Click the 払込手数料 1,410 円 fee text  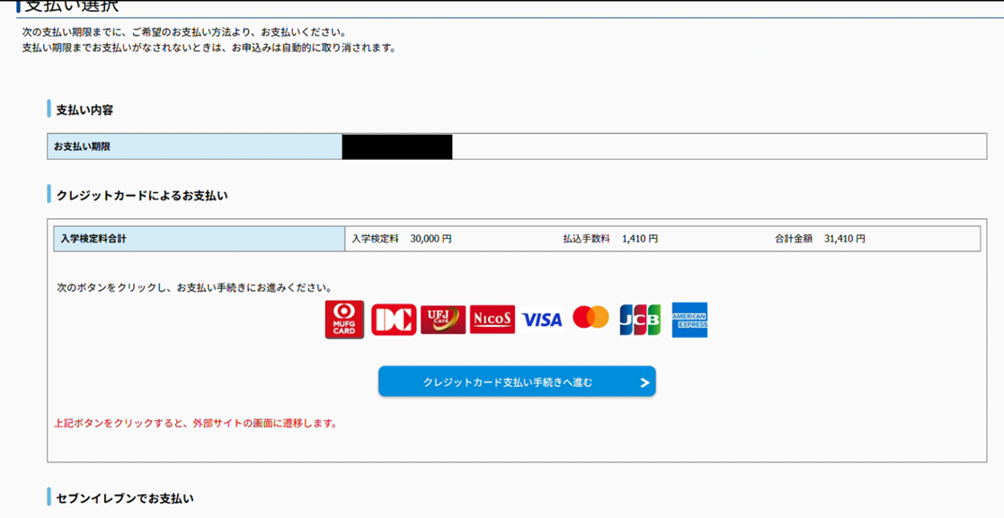click(610, 239)
